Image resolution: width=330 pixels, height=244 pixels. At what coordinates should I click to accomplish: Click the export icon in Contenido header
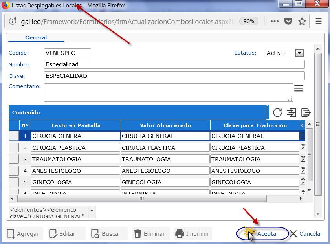tap(306, 113)
